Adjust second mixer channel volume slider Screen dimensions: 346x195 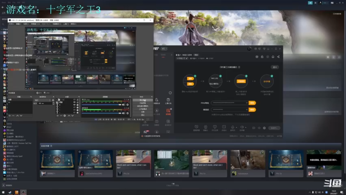pyautogui.click(x=102, y=113)
